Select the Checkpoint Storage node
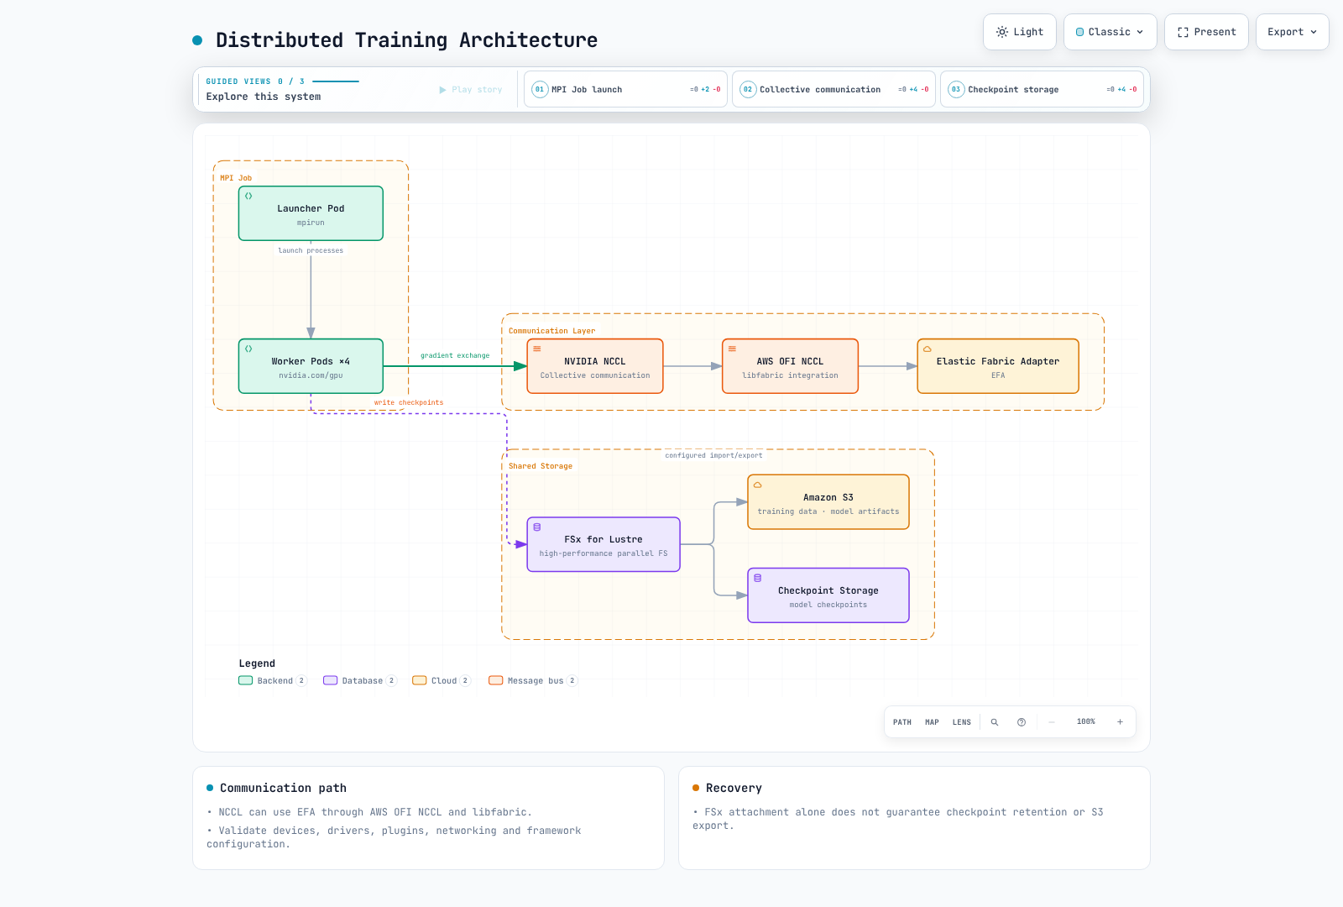The width and height of the screenshot is (1343, 907). click(828, 595)
